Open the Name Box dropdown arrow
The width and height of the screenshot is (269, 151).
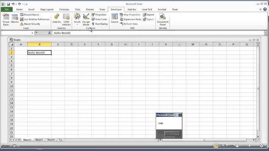tap(32, 33)
